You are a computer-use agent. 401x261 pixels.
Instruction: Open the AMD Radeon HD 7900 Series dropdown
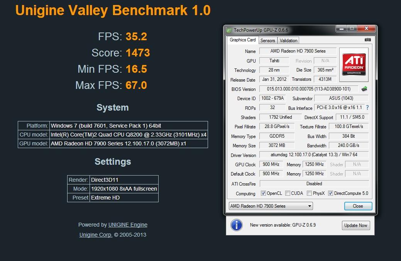pyautogui.click(x=271, y=206)
